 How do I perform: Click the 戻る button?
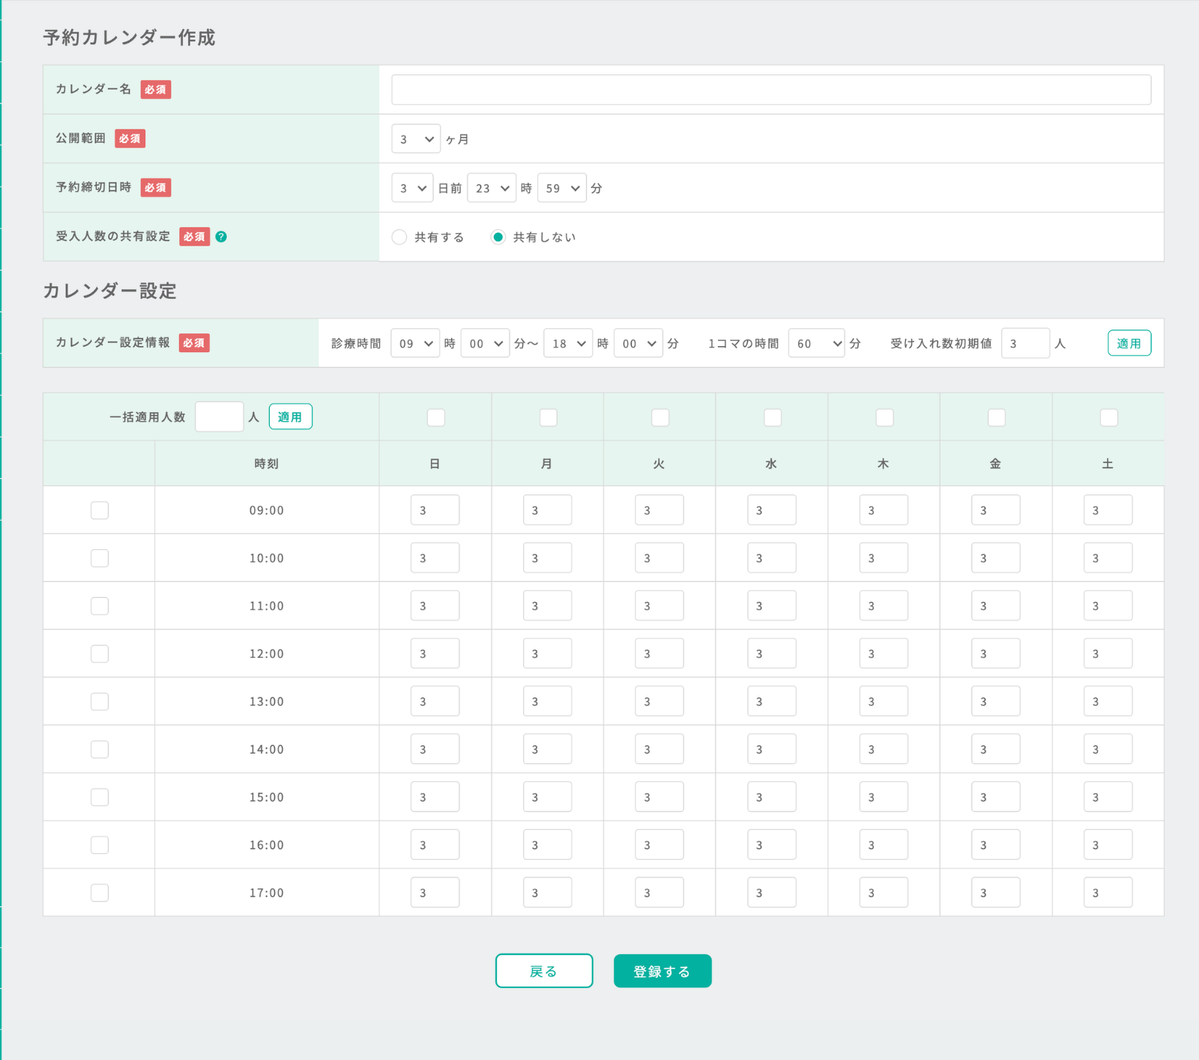click(x=544, y=971)
